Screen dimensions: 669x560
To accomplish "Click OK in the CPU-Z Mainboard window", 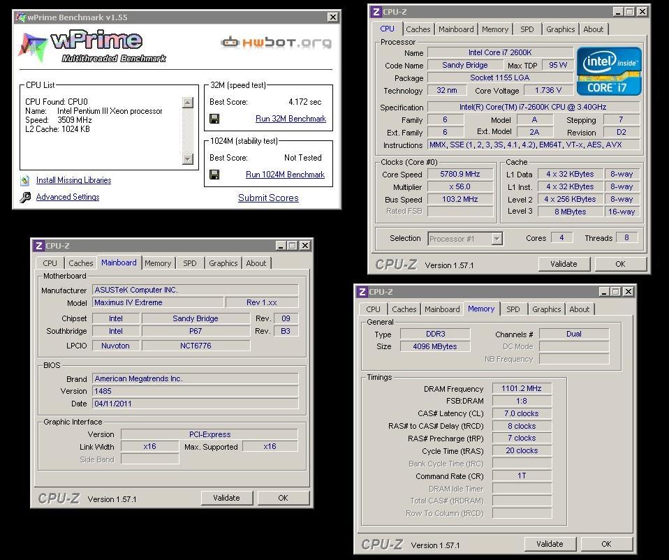I will pos(283,498).
